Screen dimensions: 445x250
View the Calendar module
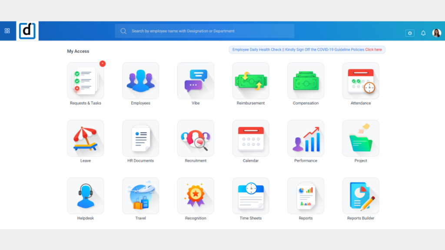coord(250,138)
